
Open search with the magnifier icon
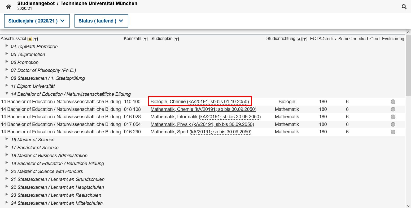404,7
